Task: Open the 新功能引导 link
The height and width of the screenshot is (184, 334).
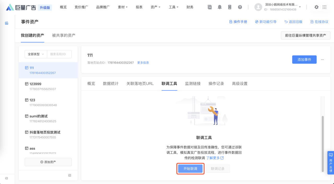Action: [266, 22]
